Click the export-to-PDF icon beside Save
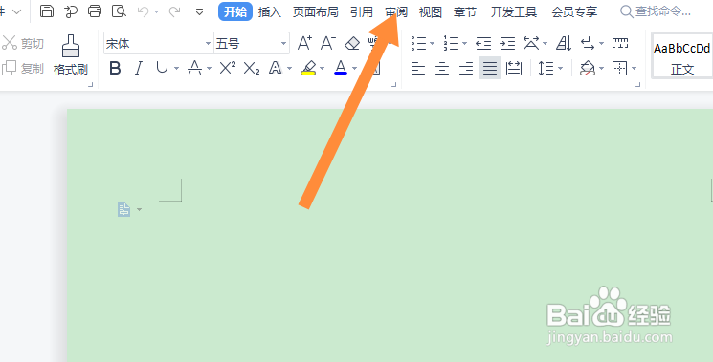 pyautogui.click(x=71, y=11)
